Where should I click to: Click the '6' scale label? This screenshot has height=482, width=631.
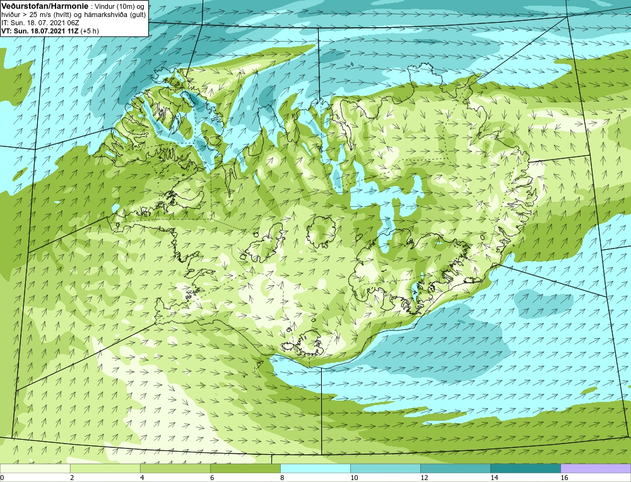[212, 478]
